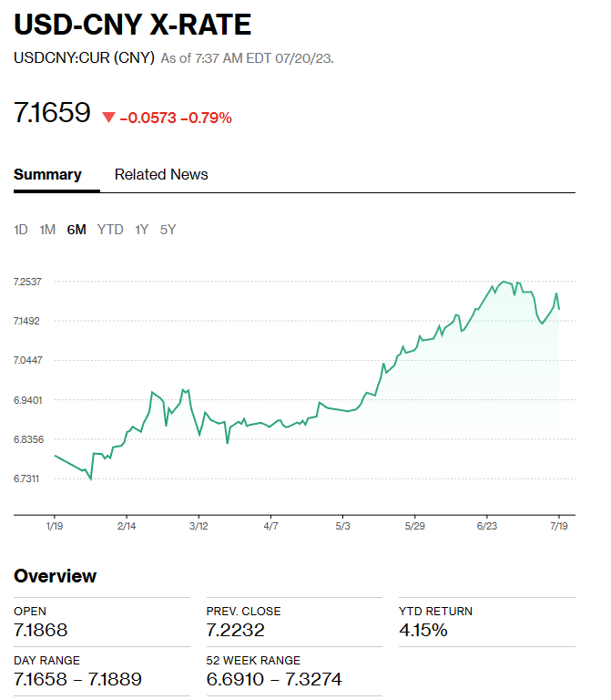The width and height of the screenshot is (611, 700).
Task: Set chart range to 1Y
Action: [141, 230]
